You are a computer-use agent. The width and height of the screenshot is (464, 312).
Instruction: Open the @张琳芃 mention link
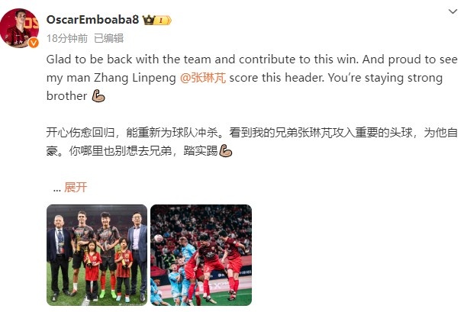coord(203,78)
